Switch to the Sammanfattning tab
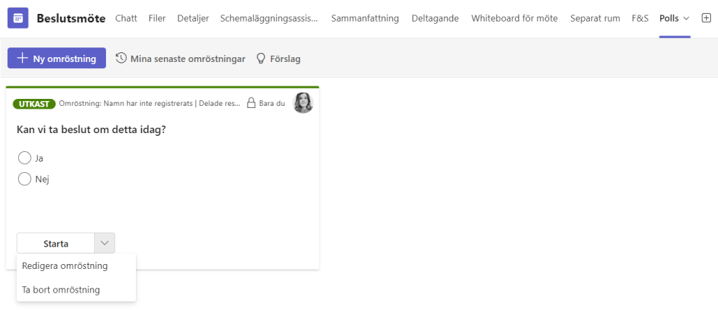The height and width of the screenshot is (317, 718). (365, 18)
